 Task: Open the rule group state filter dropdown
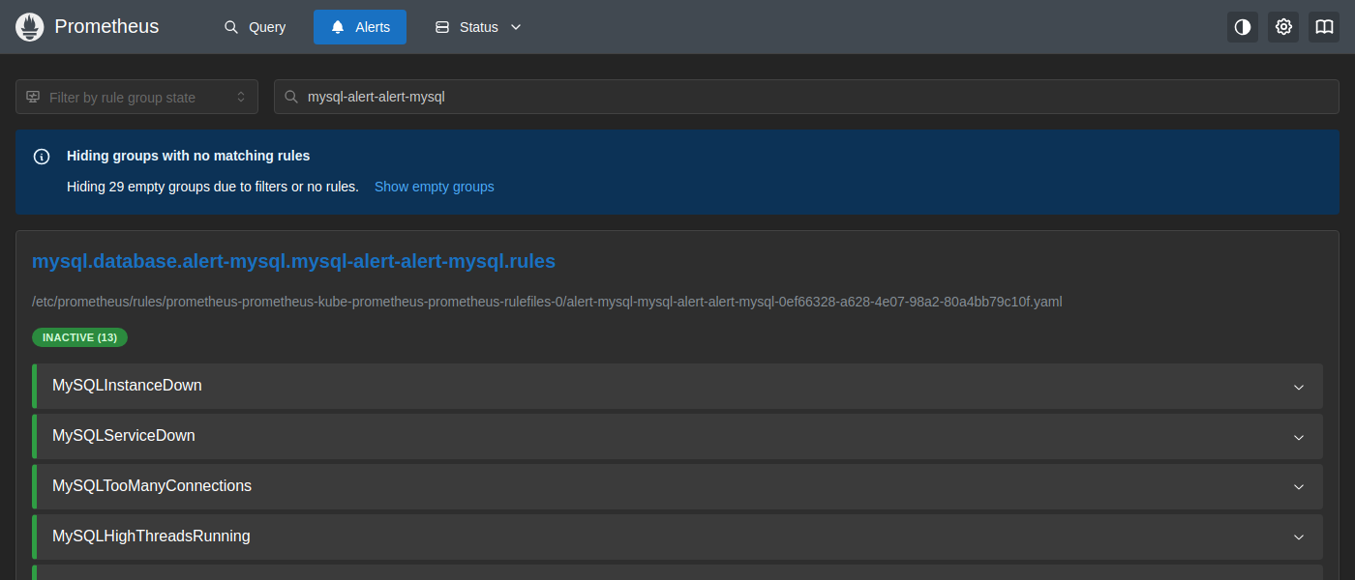tap(136, 97)
